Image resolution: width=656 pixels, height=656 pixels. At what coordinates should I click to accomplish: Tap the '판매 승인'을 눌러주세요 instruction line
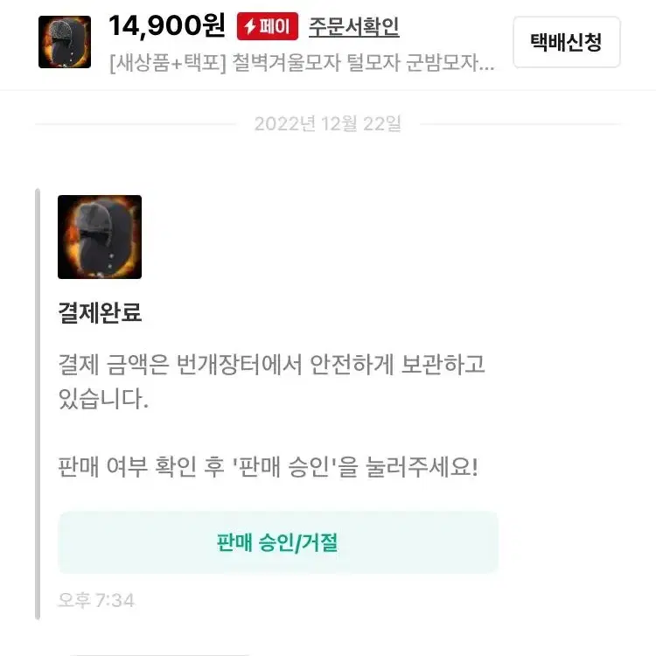click(x=269, y=466)
